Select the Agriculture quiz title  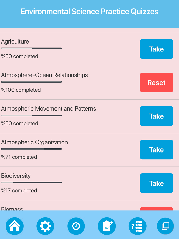pyautogui.click(x=15, y=41)
